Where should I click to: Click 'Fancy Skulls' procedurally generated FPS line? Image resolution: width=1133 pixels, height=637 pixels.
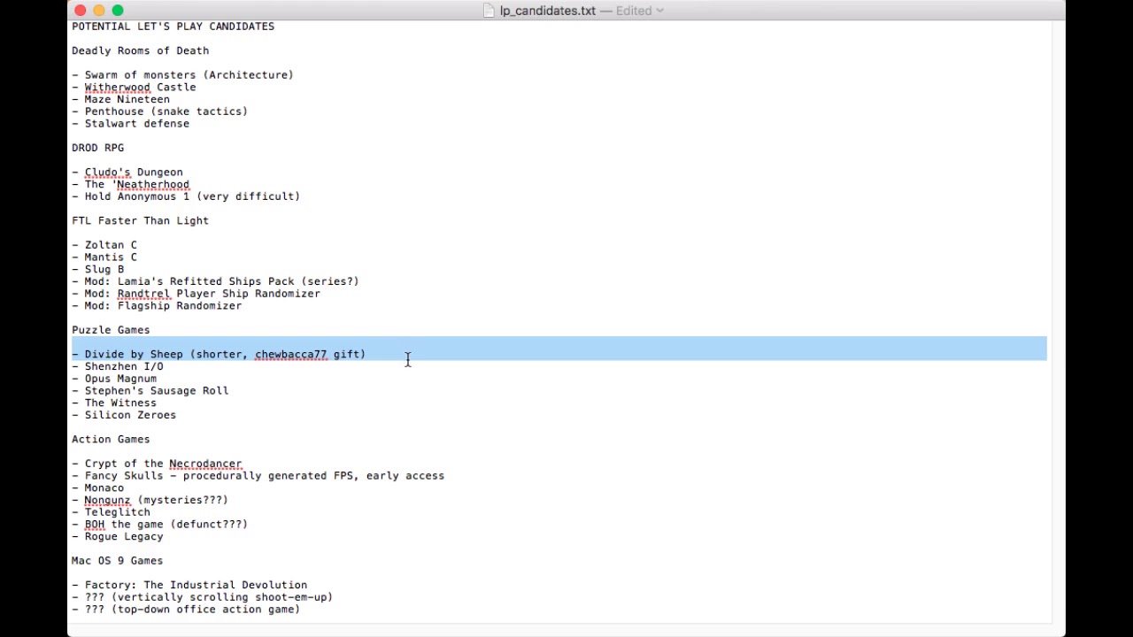coord(258,476)
